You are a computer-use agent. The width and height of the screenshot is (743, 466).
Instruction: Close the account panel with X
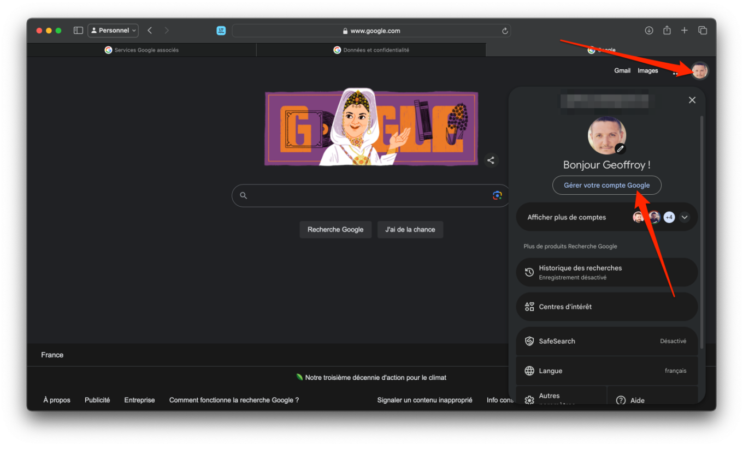(692, 100)
